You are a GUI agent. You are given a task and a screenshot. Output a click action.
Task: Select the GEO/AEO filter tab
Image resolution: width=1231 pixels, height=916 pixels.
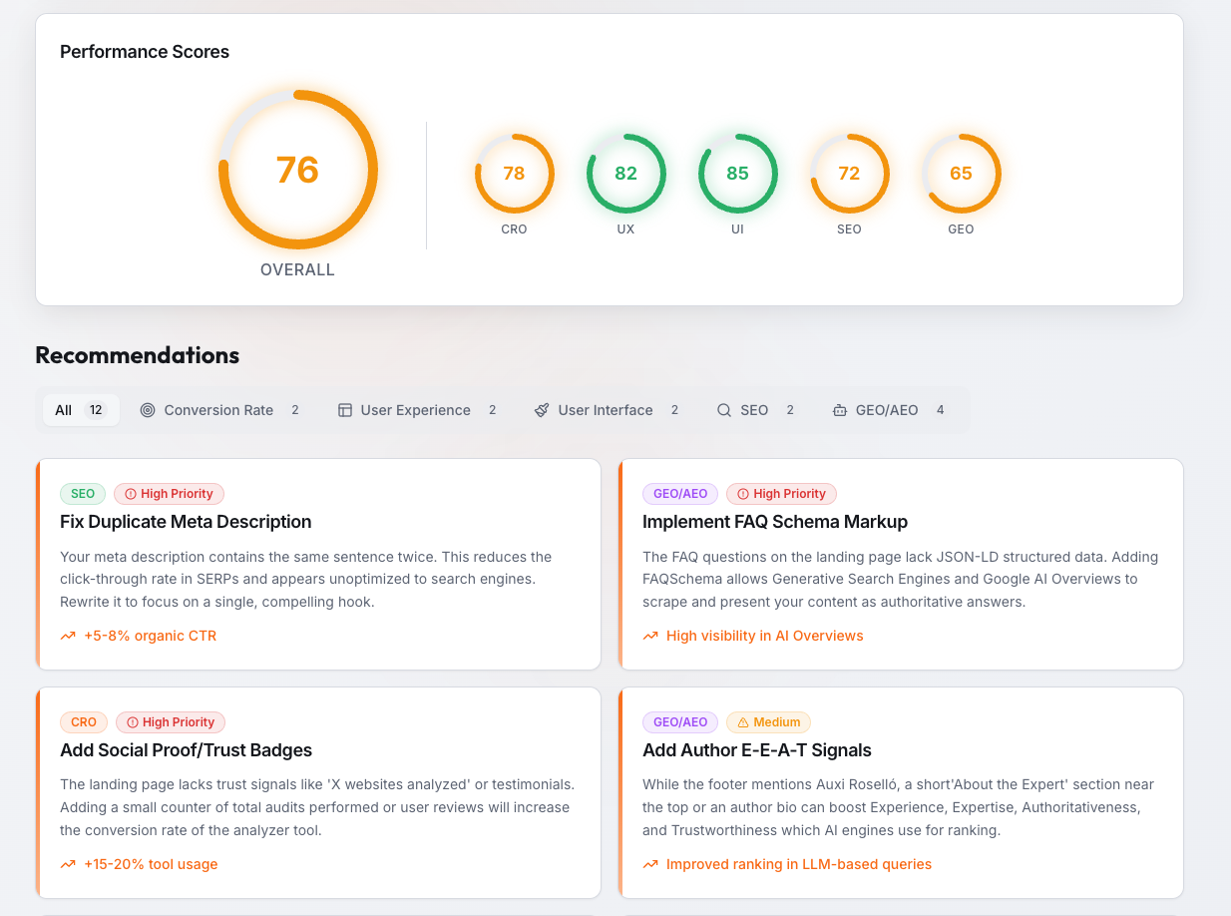pyautogui.click(x=884, y=409)
